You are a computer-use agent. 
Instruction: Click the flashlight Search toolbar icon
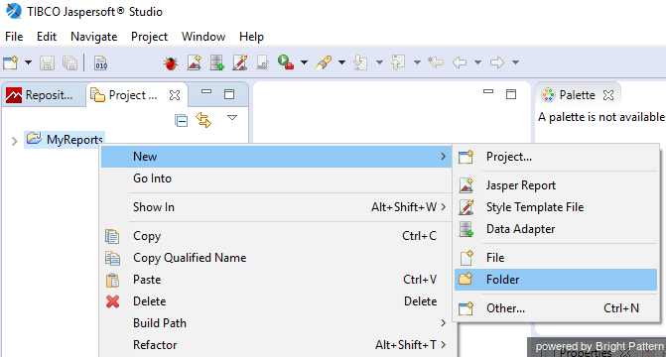click(x=324, y=62)
